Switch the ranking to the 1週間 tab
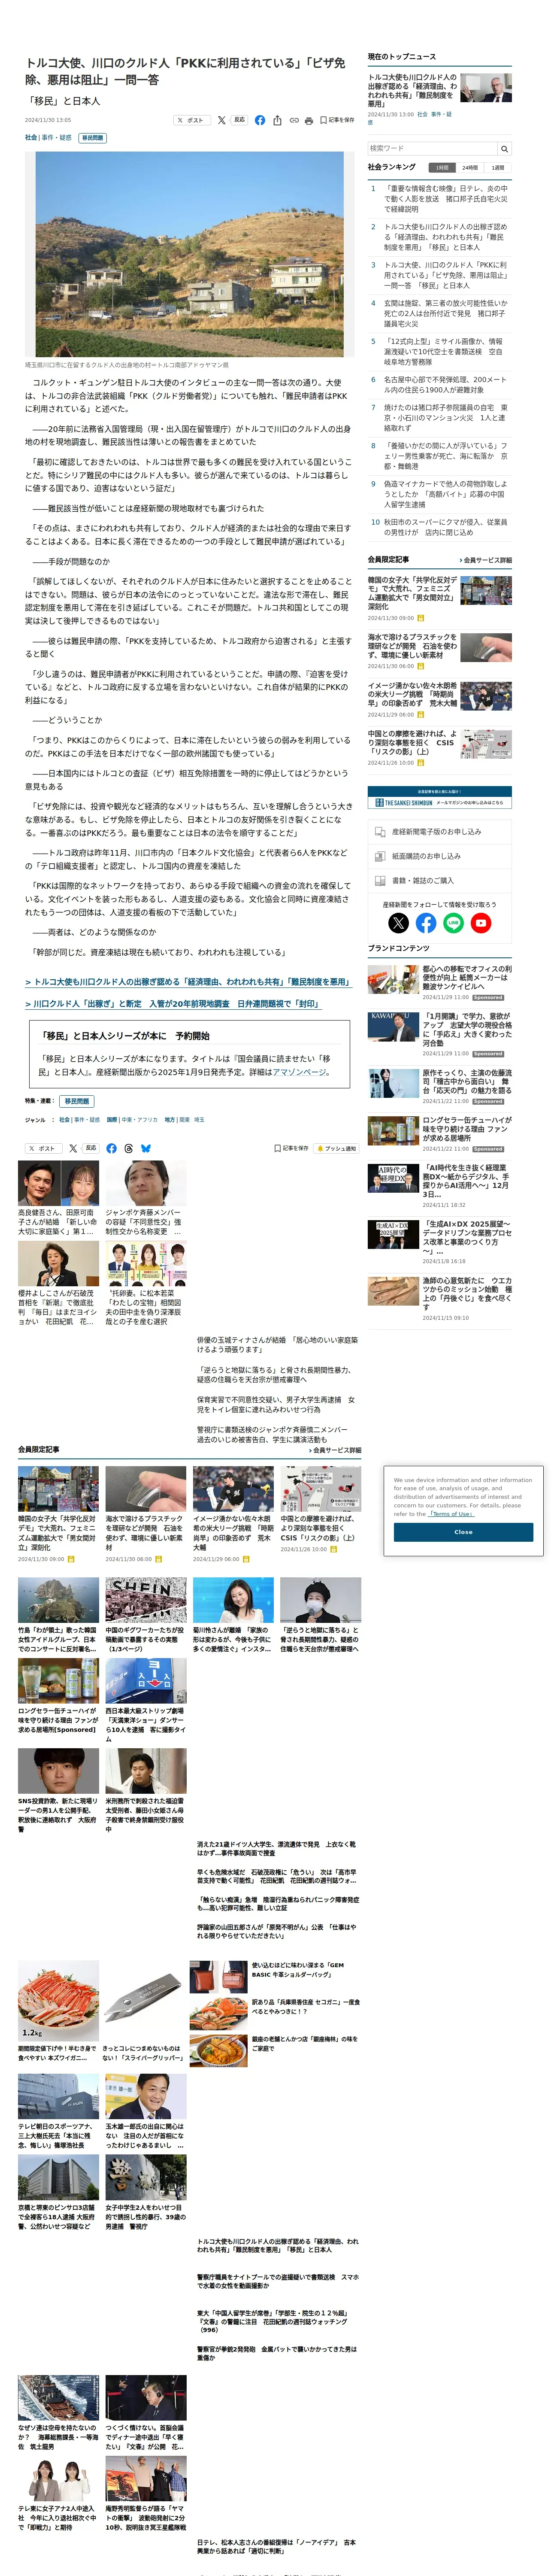 (498, 168)
